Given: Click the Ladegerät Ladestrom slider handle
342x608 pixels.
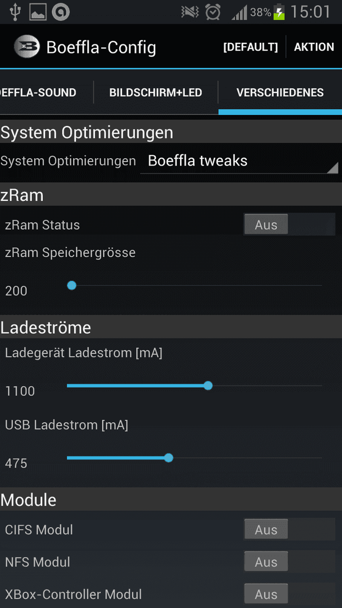Looking at the screenshot, I should pyautogui.click(x=208, y=386).
